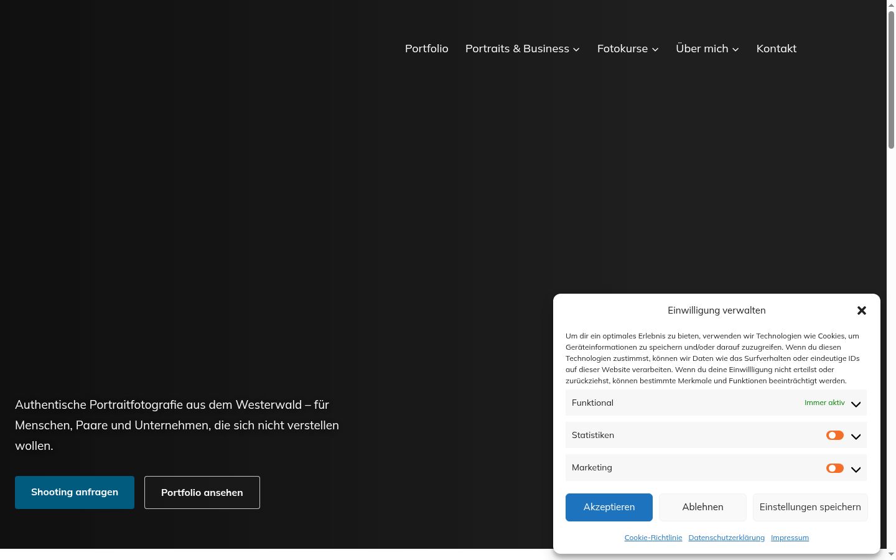Save choices with Einstellungen speichern
896x560 pixels.
tap(810, 507)
